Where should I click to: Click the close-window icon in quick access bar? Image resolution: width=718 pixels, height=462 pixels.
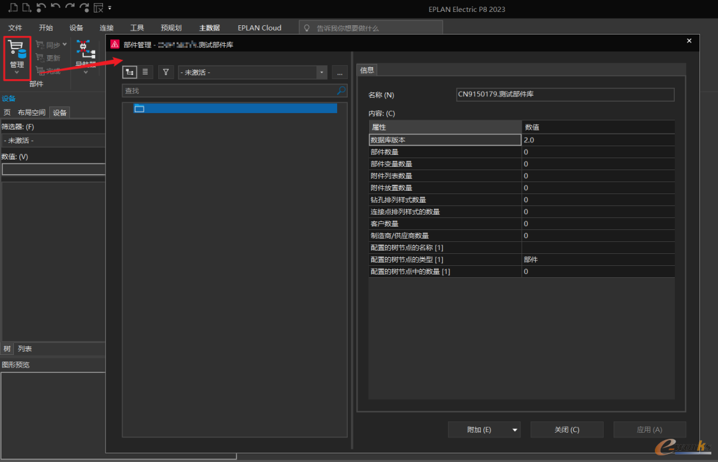pyautogui.click(x=98, y=8)
